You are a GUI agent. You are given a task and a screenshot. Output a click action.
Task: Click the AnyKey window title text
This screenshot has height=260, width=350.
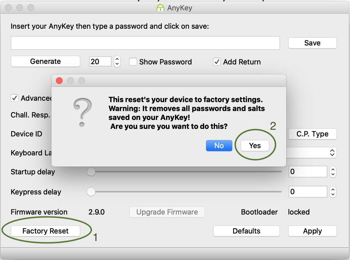pyautogui.click(x=180, y=8)
